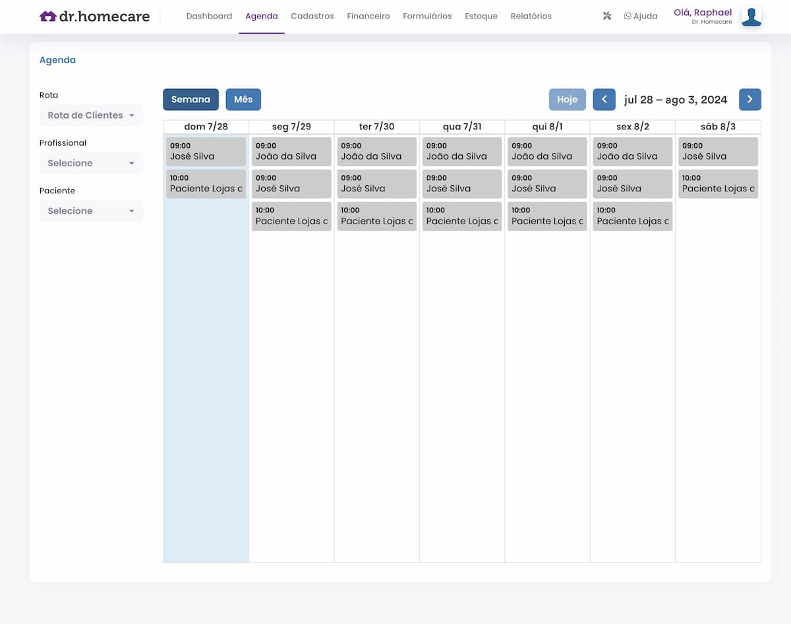Viewport: 791px width, 624px height.
Task: Switch to Mês view
Action: click(243, 100)
